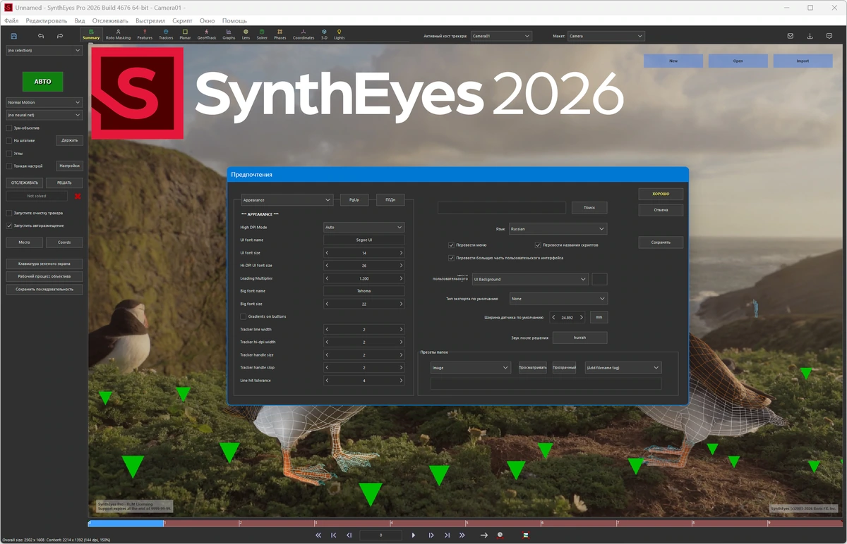Click the Undo arrow icon
847x544 pixels.
coord(41,36)
